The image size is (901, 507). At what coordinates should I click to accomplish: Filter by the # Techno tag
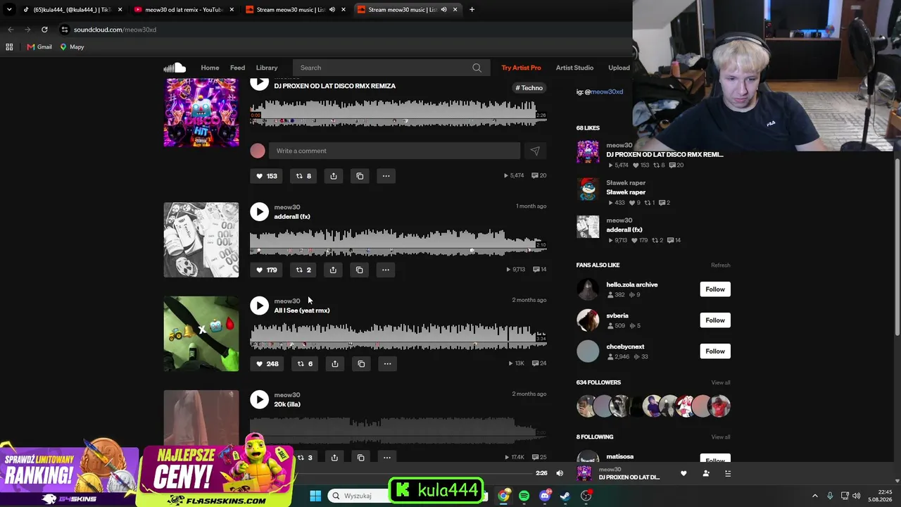click(529, 88)
